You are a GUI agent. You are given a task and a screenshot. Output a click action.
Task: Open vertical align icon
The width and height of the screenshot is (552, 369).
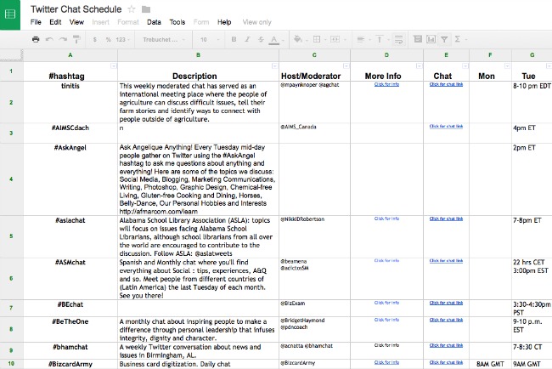pos(380,39)
